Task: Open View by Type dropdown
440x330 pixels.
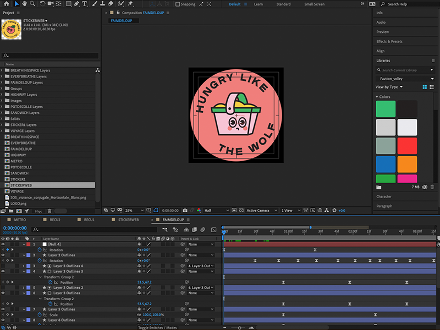Action: 389,87
